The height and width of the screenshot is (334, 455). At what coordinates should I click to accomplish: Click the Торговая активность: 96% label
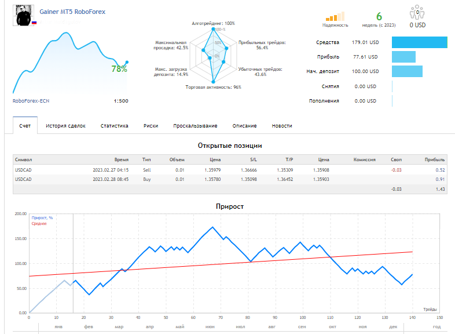coord(213,87)
